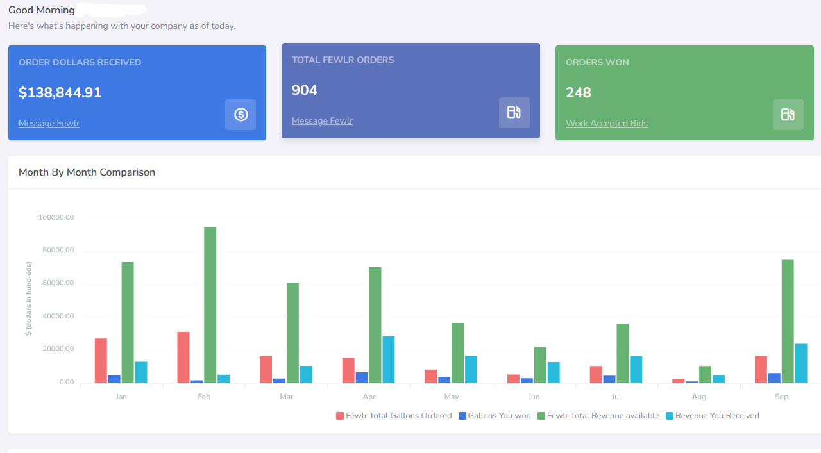Click the ORDERS WON card title
This screenshot has width=821, height=453.
coord(597,62)
